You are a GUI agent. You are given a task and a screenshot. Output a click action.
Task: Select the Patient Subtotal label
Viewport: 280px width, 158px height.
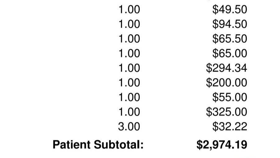(x=98, y=144)
